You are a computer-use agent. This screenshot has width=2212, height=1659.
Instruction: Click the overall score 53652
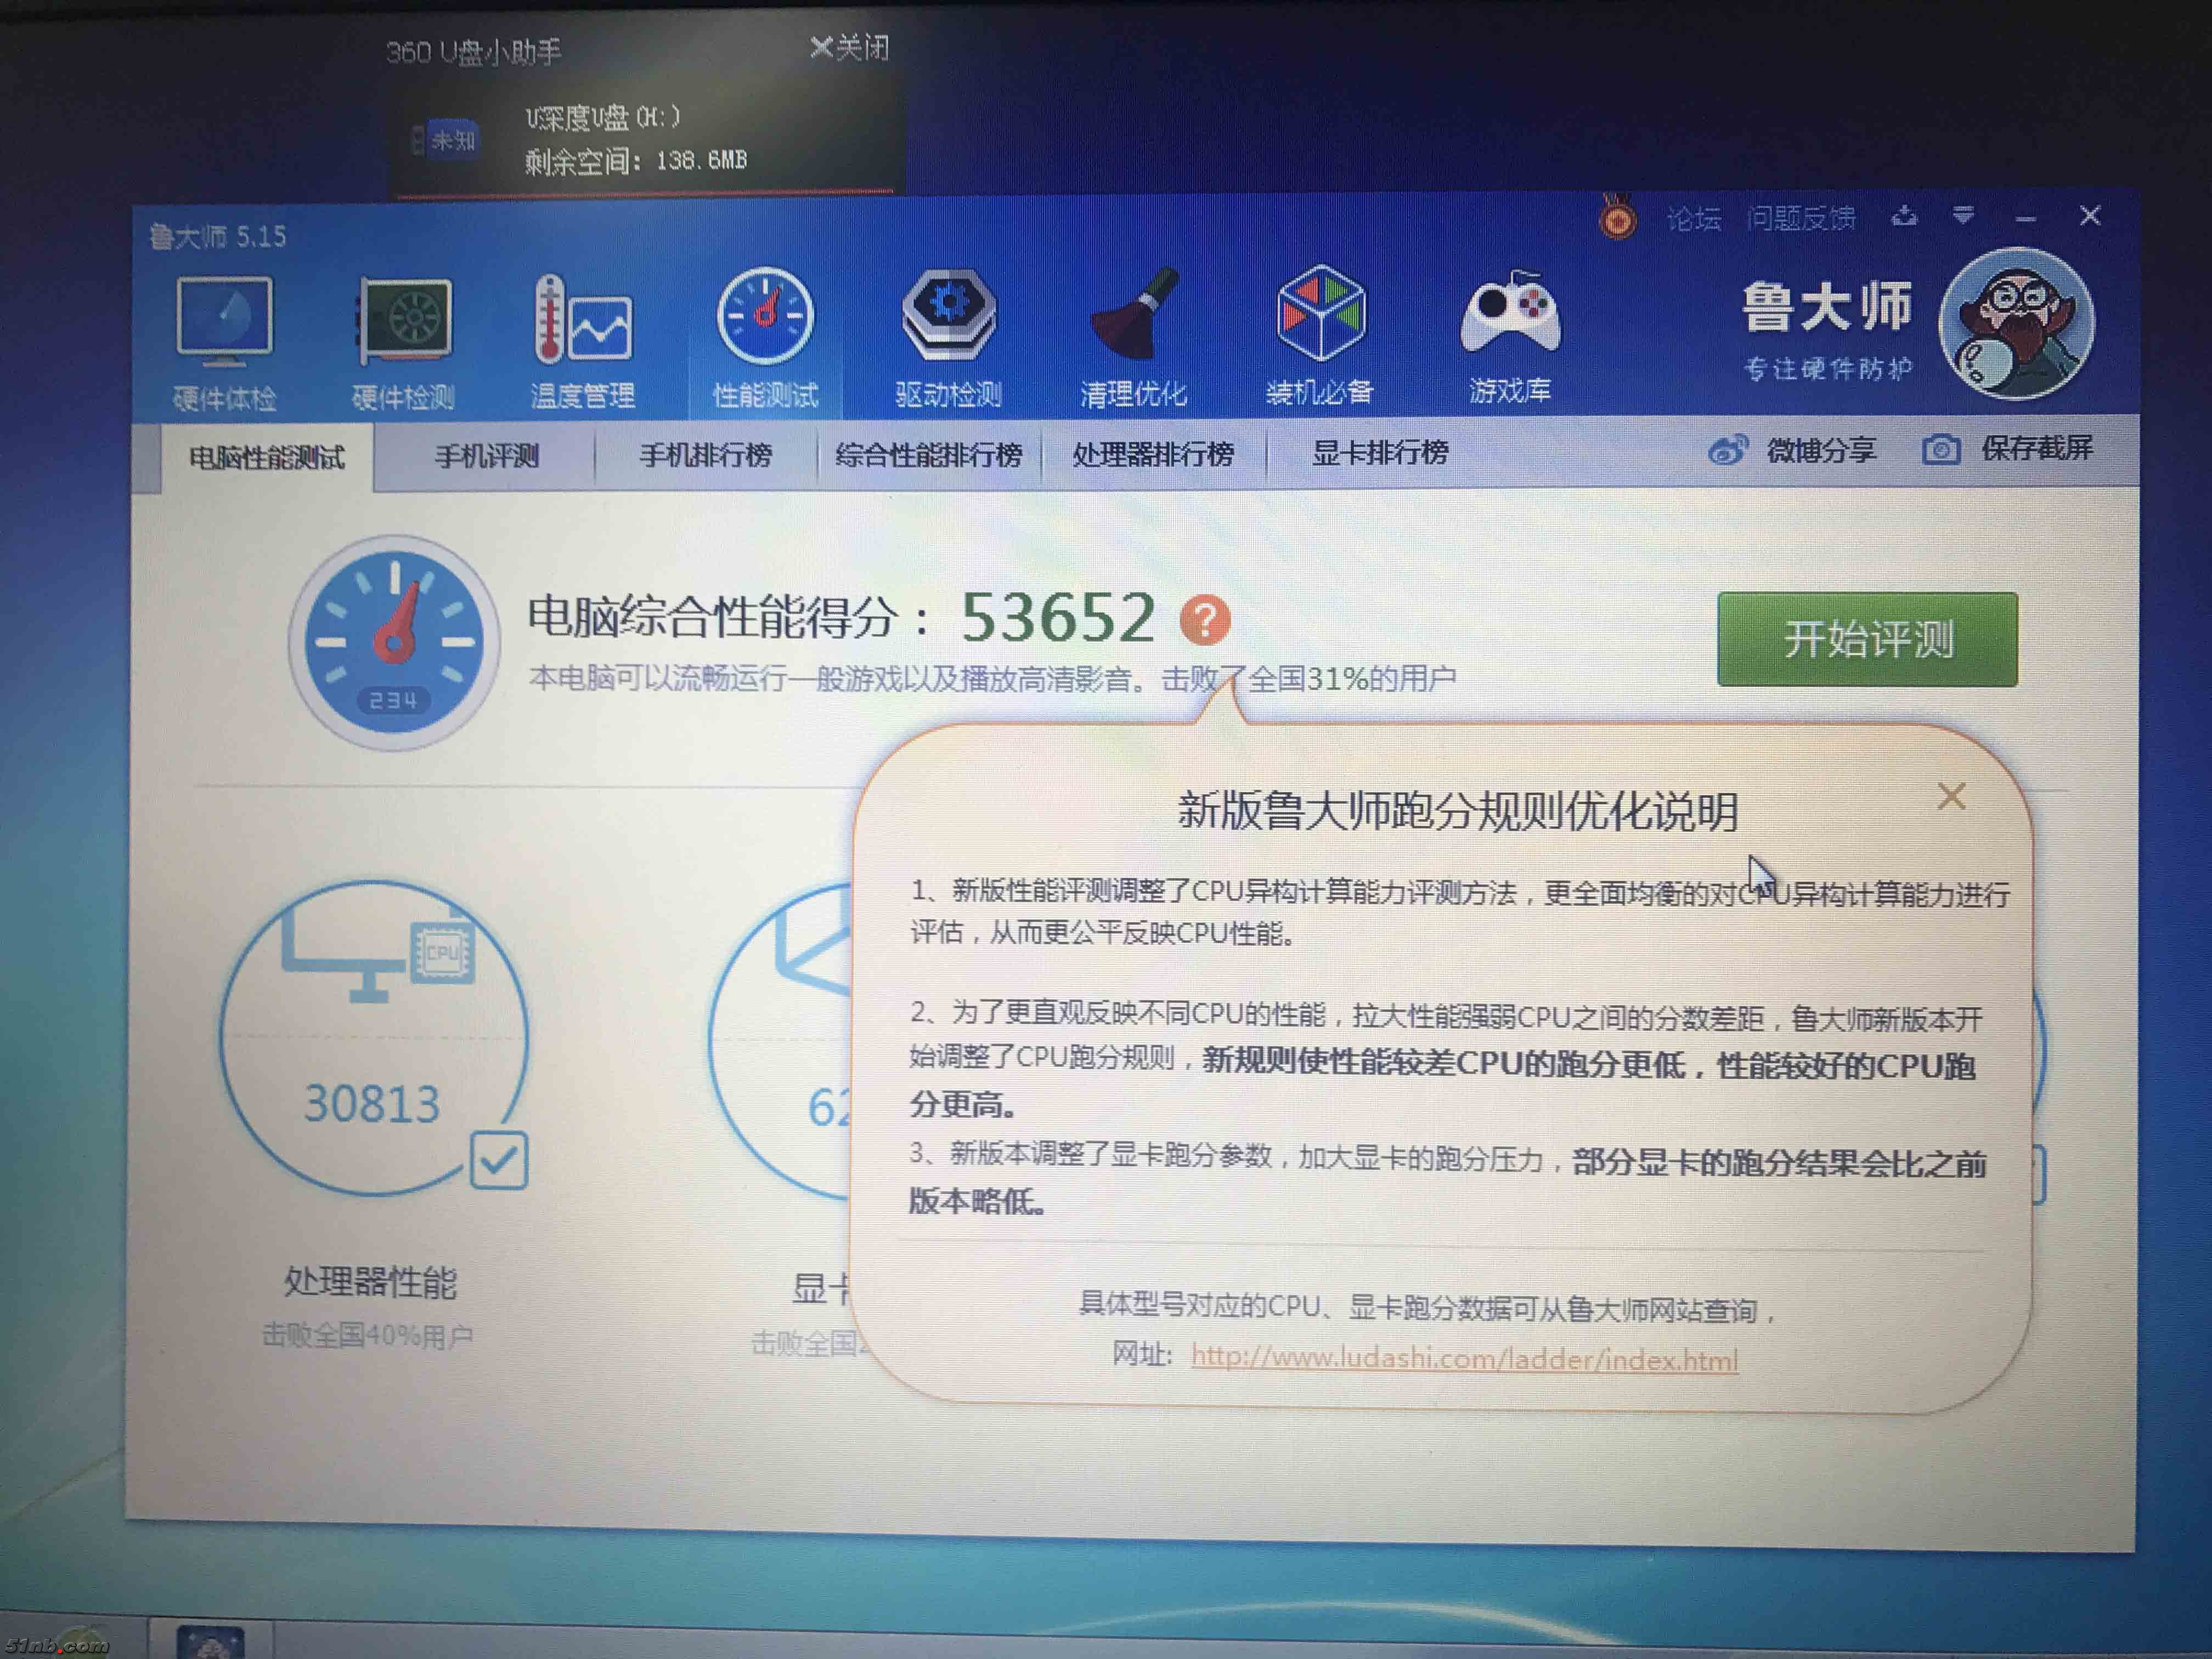[1058, 617]
